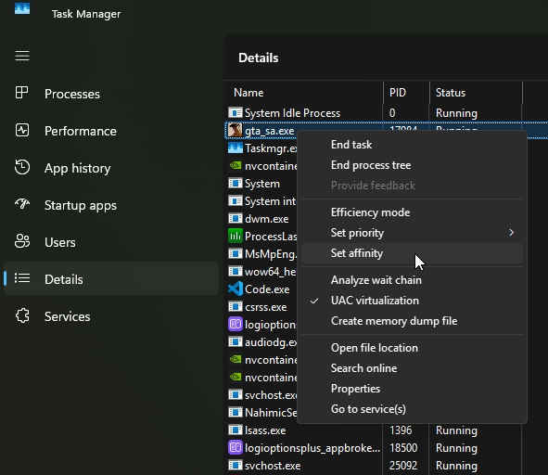Open Properties from the context menu
Screen dimensions: 548x475
tap(412, 388)
